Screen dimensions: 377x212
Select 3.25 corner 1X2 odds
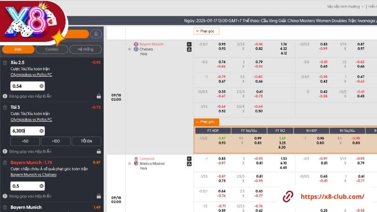click(x=282, y=143)
